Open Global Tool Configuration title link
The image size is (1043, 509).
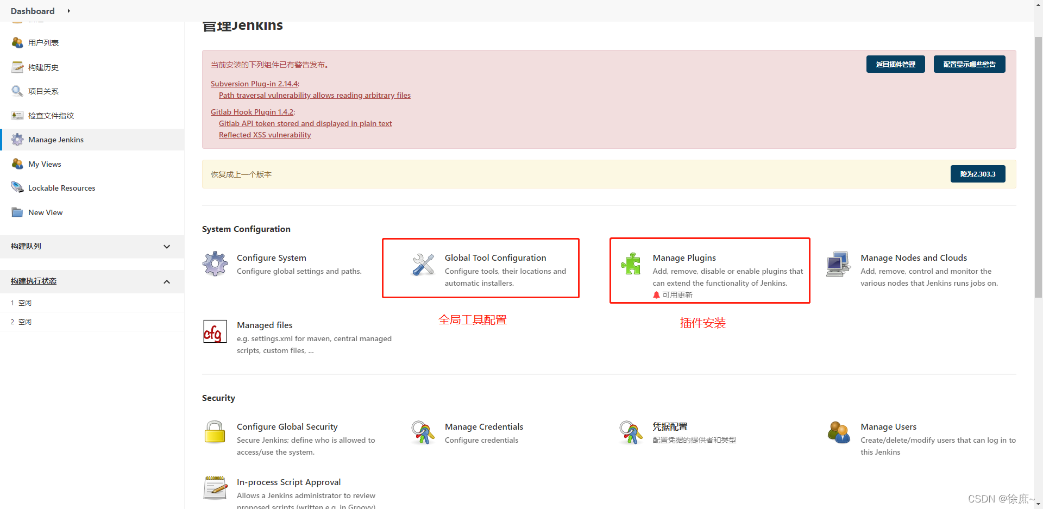[495, 257]
